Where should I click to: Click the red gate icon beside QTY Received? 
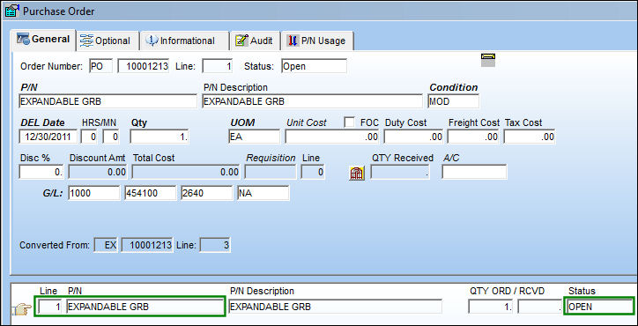[357, 173]
